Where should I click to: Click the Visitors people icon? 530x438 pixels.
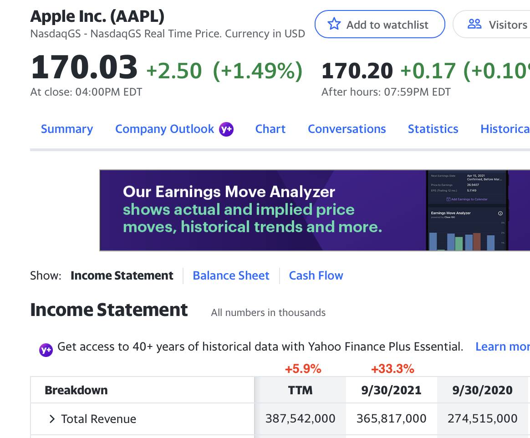click(474, 24)
